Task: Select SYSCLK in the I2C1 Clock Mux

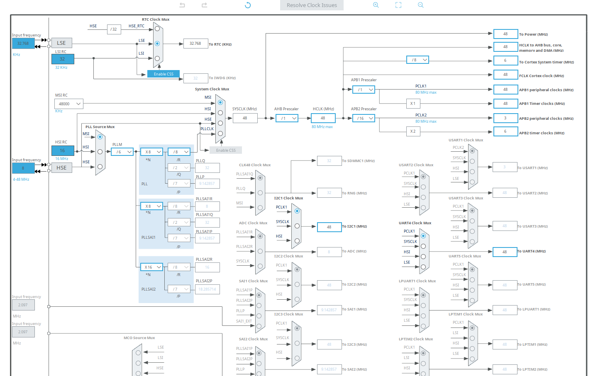Action: [x=297, y=226]
